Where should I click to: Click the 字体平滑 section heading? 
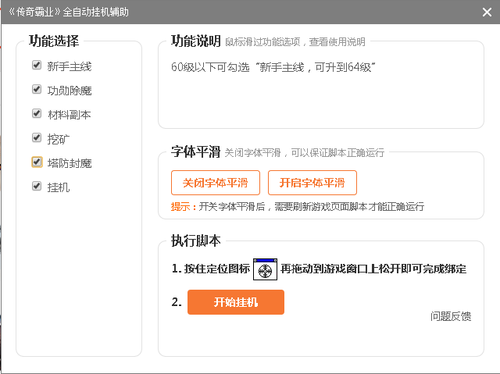[195, 151]
